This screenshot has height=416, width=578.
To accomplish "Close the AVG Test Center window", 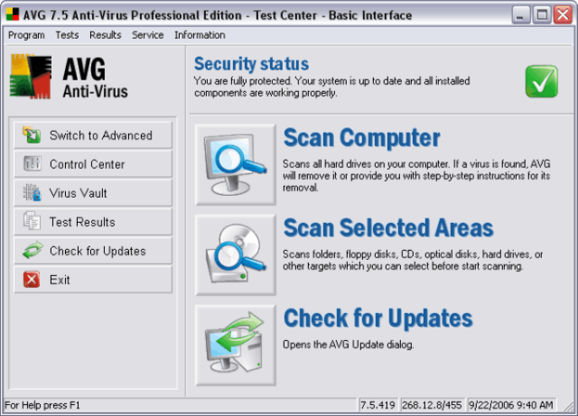I will pyautogui.click(x=563, y=15).
